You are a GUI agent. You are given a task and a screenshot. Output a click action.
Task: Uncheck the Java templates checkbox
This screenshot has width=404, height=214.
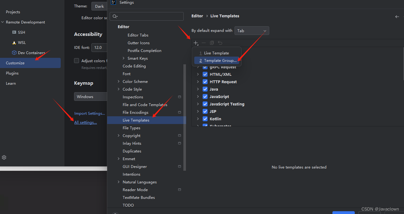[205, 89]
